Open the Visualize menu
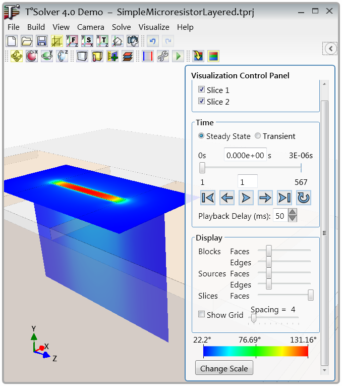 tap(154, 27)
